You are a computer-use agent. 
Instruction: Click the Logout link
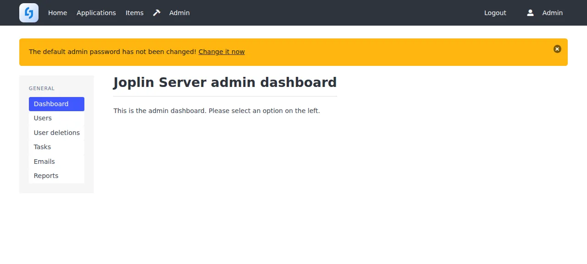495,13
